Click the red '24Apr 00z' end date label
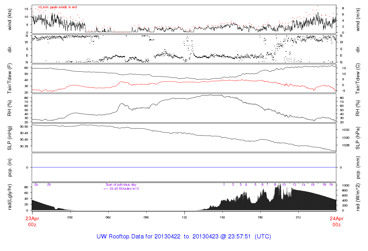This screenshot has height=251, width=368. click(336, 221)
